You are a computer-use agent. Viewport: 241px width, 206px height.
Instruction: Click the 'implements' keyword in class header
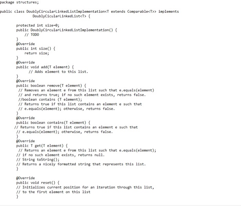pos(169,11)
